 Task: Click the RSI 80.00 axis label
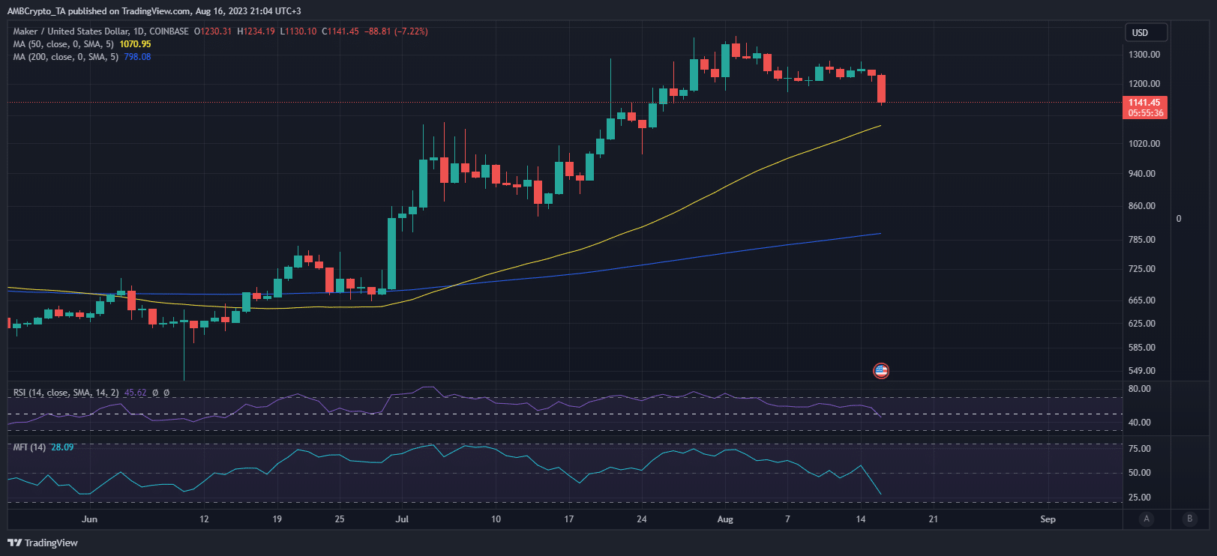coord(1140,389)
